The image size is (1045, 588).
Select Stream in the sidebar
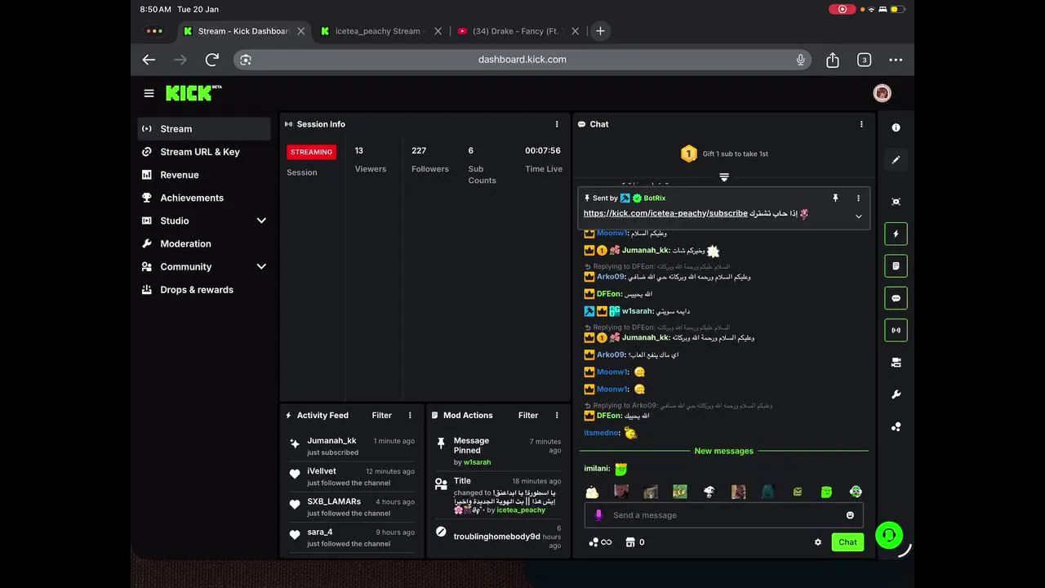tap(204, 129)
